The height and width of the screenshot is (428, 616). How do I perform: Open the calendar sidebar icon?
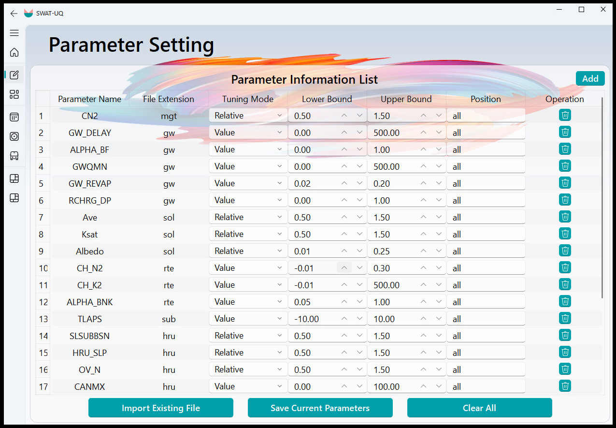pyautogui.click(x=14, y=117)
